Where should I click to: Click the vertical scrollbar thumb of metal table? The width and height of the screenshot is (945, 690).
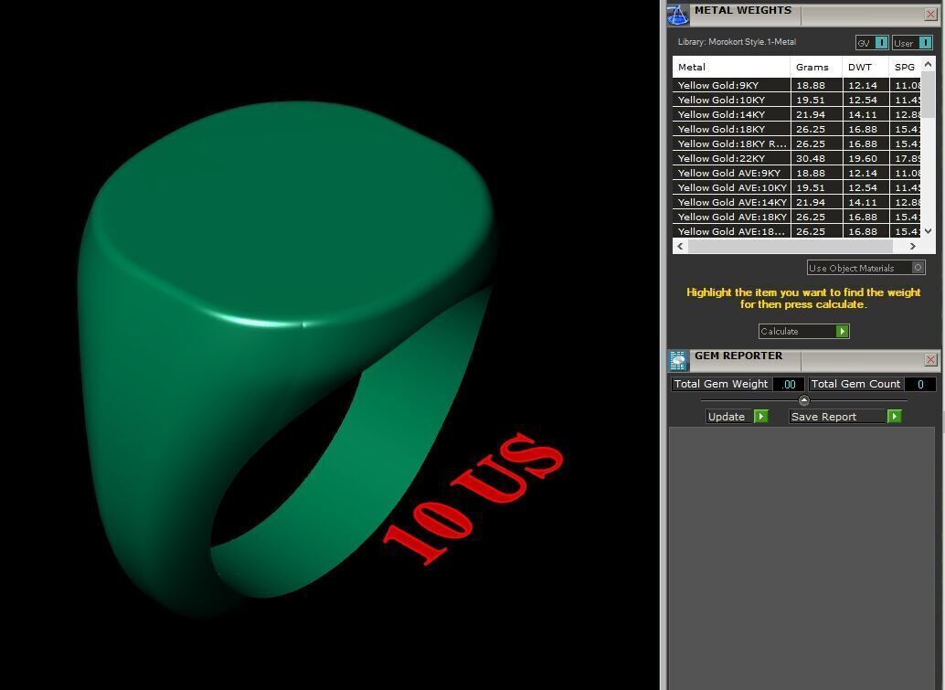929,94
